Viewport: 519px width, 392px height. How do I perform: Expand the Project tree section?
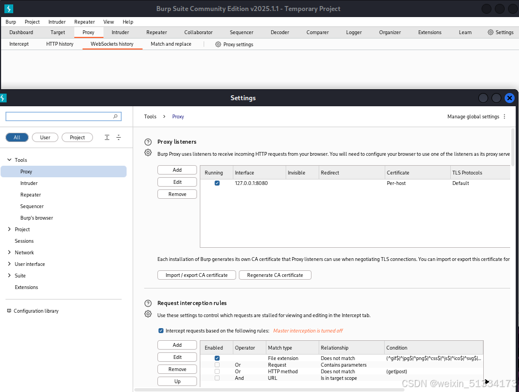(x=9, y=230)
